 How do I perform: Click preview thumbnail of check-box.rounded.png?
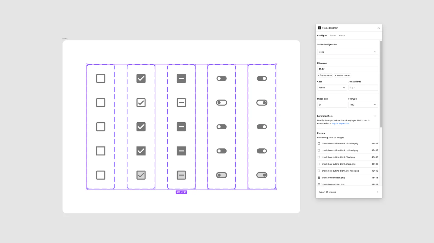click(319, 178)
